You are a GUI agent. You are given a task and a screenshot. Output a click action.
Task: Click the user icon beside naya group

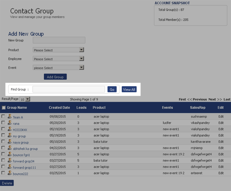tap(10, 141)
